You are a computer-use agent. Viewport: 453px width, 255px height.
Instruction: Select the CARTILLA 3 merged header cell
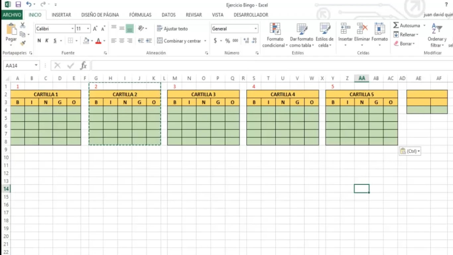(203, 94)
